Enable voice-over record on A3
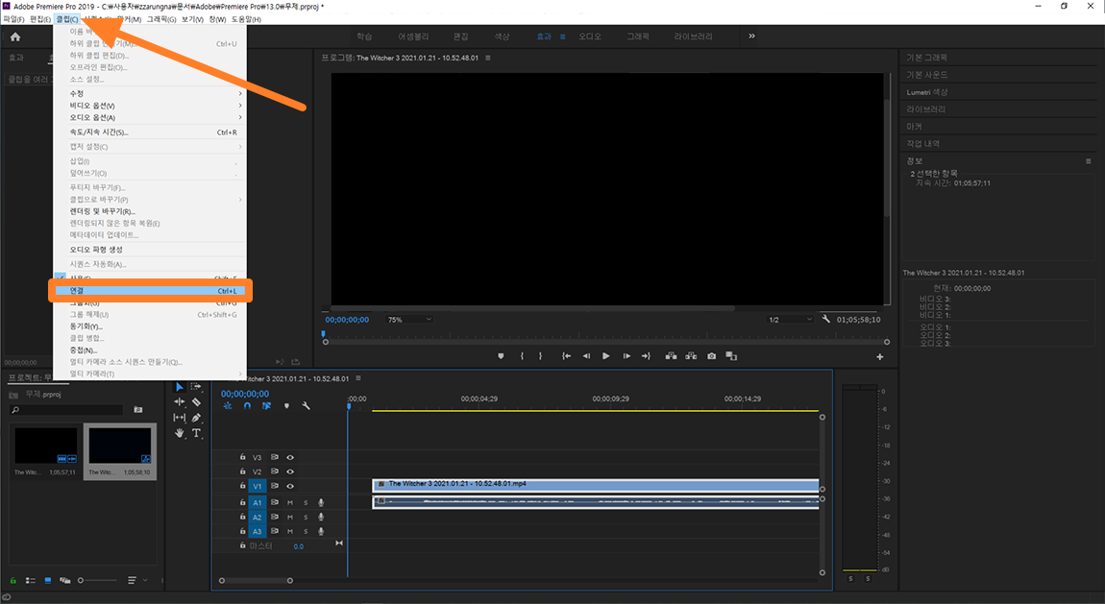The image size is (1105, 604). coord(321,531)
